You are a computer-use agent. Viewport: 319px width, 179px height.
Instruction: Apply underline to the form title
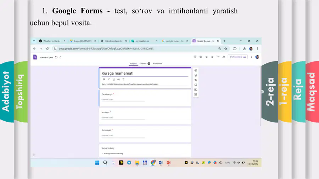114,79
